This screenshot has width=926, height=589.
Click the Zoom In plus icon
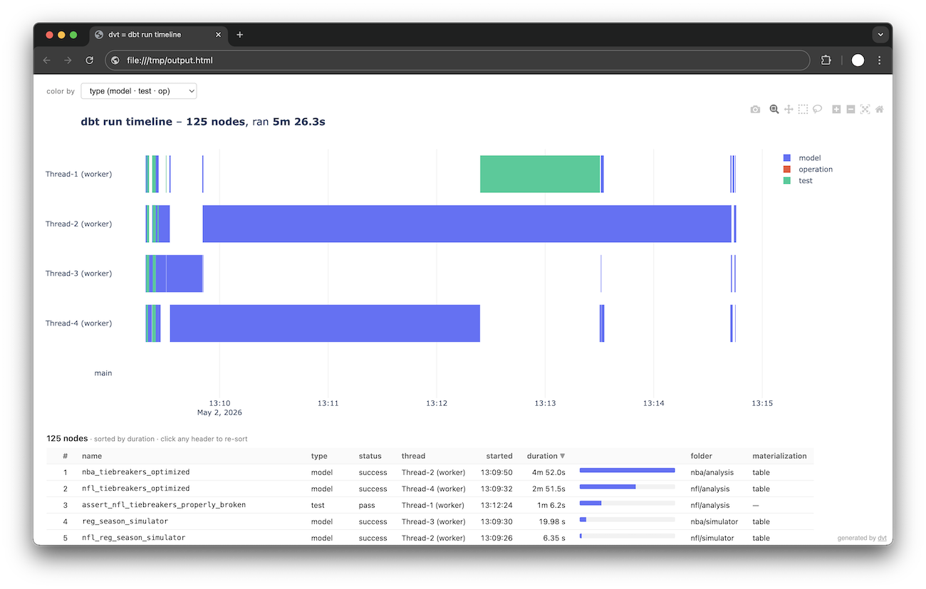tap(836, 109)
